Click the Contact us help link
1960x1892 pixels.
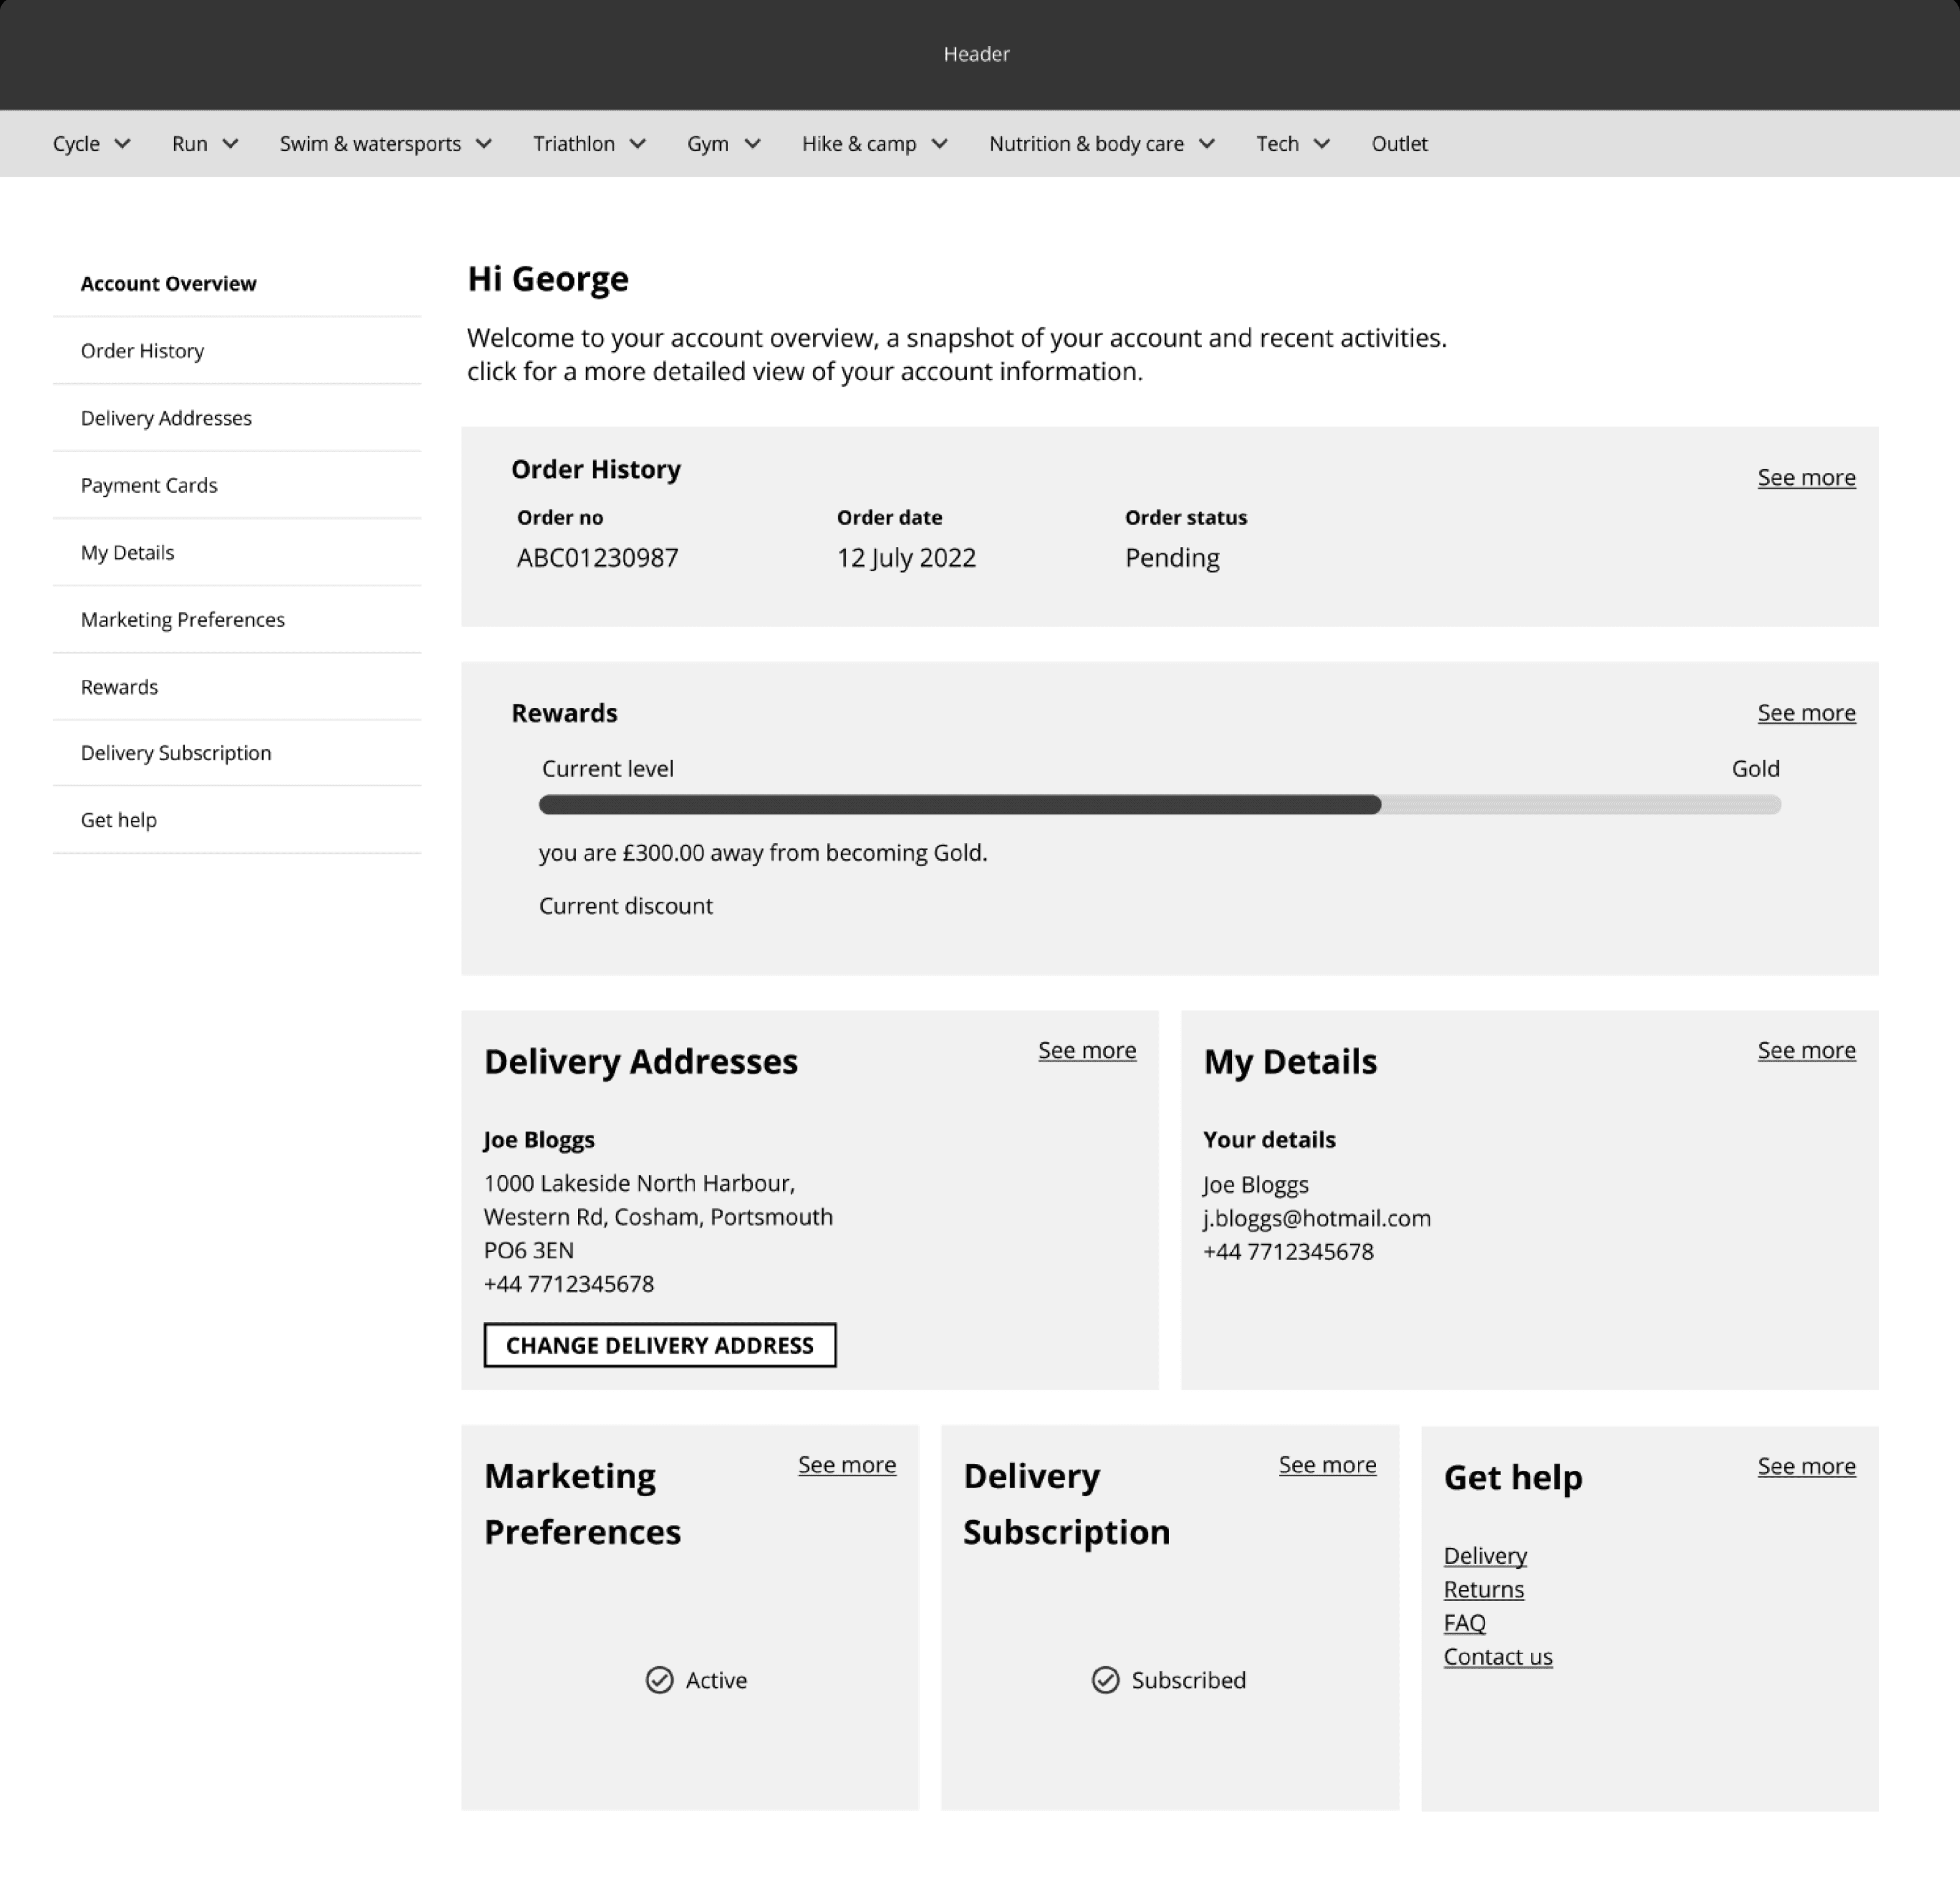coord(1497,1657)
